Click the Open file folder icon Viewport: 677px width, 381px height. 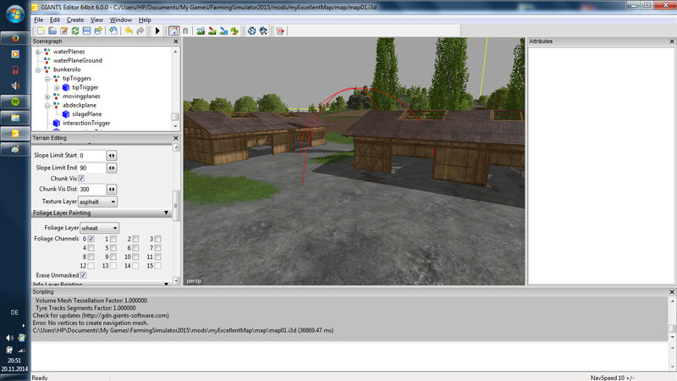coord(52,30)
